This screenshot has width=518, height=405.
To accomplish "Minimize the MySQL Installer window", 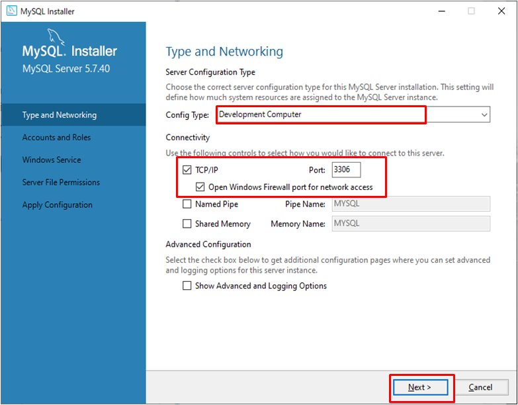I will pos(442,11).
